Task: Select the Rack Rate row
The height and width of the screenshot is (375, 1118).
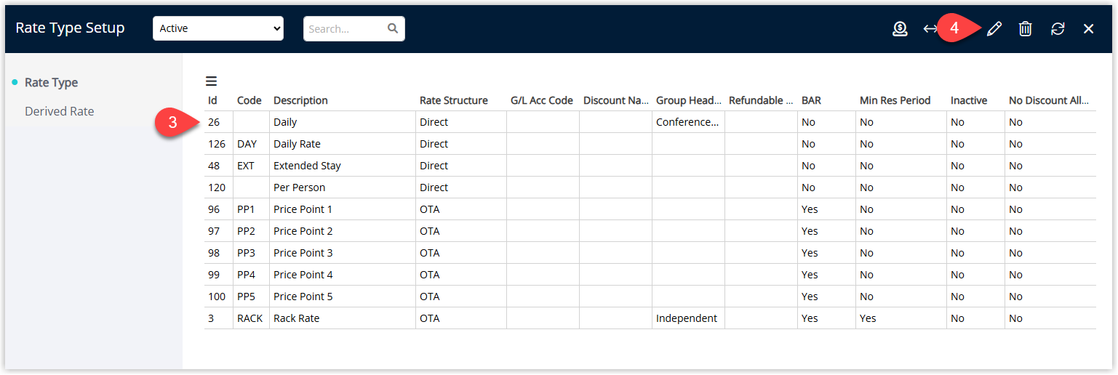Action: 650,318
